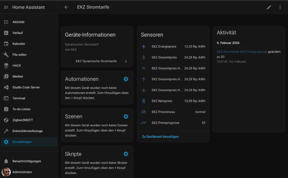
Task: Go to Studio Code Server panel
Action: coord(27,87)
